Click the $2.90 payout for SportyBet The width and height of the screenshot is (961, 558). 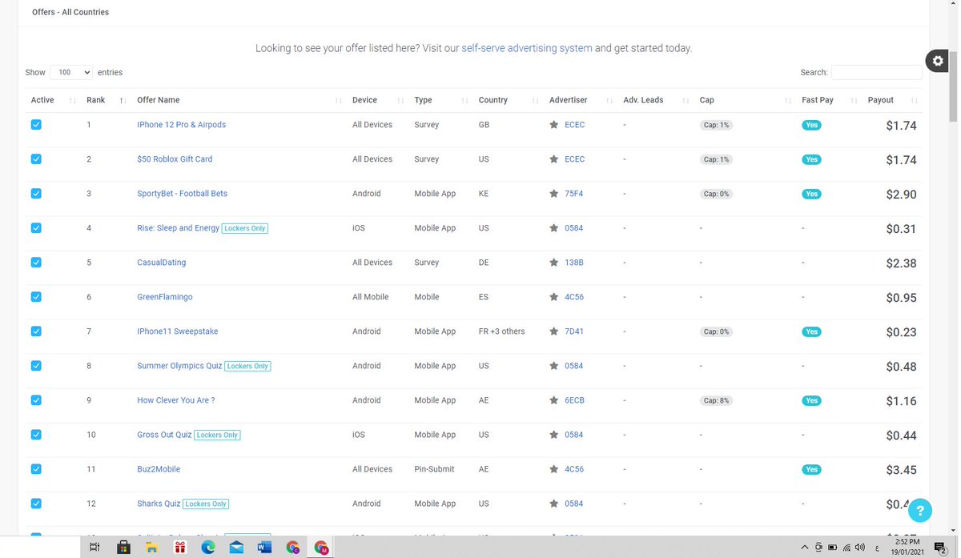pyautogui.click(x=901, y=195)
